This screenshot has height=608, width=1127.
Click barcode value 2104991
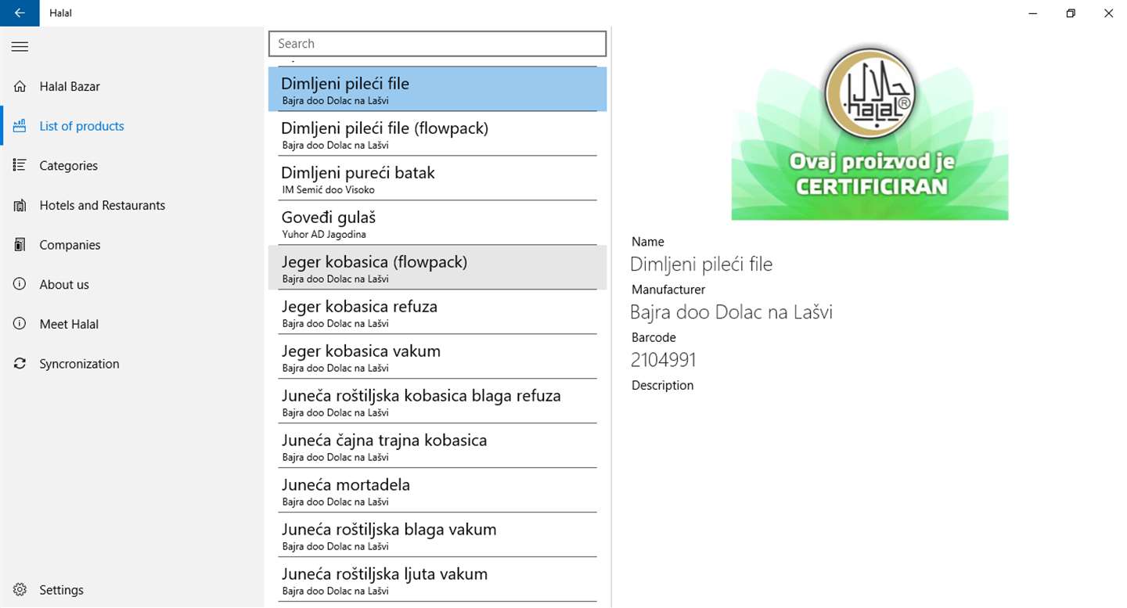664,360
